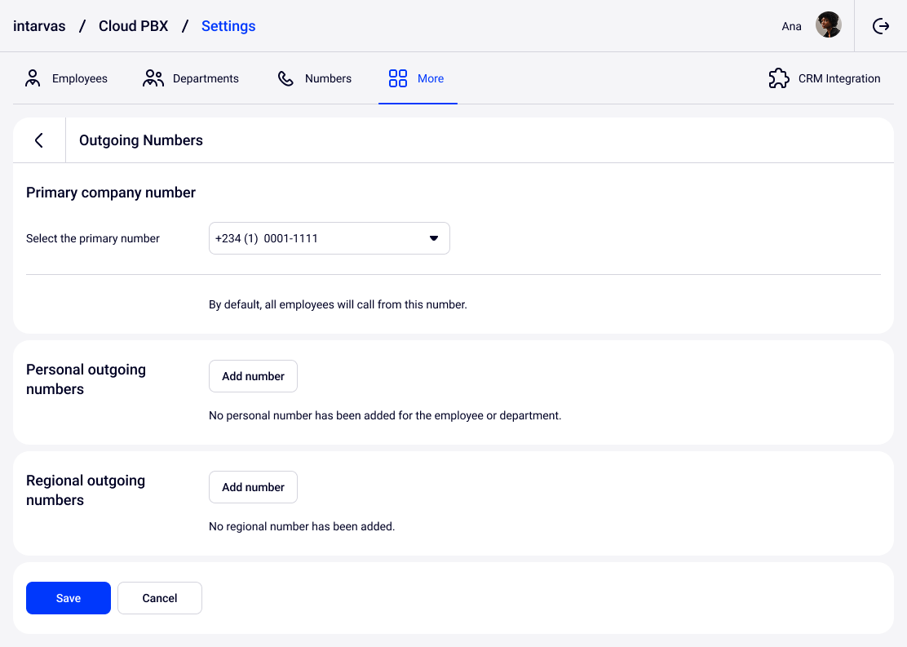Viewport: 907px width, 647px height.
Task: Click the Settings breadcrumb link
Action: click(228, 26)
